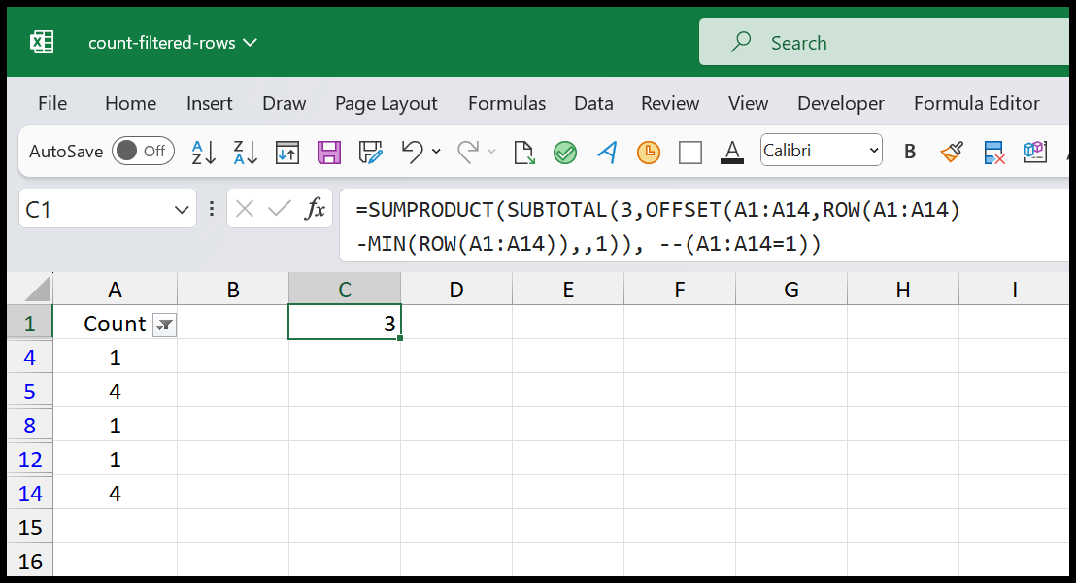
Task: Select the Sort A to Z icon
Action: tap(202, 152)
